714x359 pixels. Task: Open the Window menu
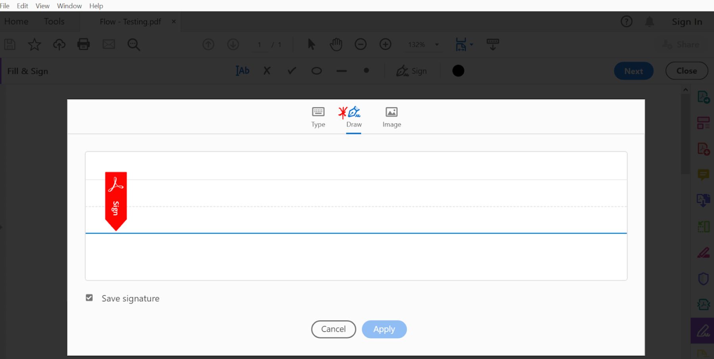click(x=69, y=6)
